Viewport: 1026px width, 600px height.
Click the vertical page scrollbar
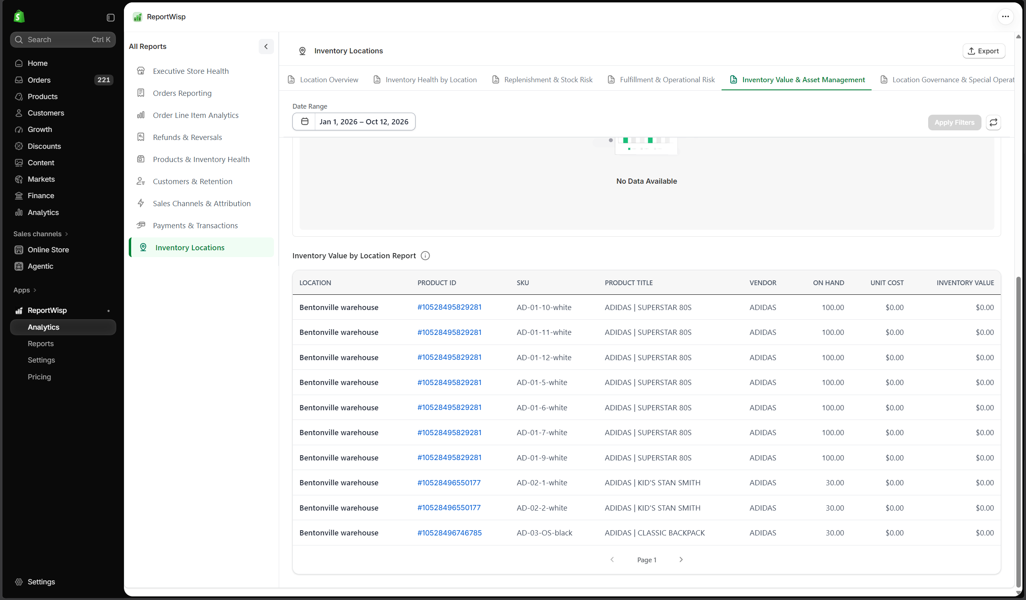pyautogui.click(x=1018, y=432)
